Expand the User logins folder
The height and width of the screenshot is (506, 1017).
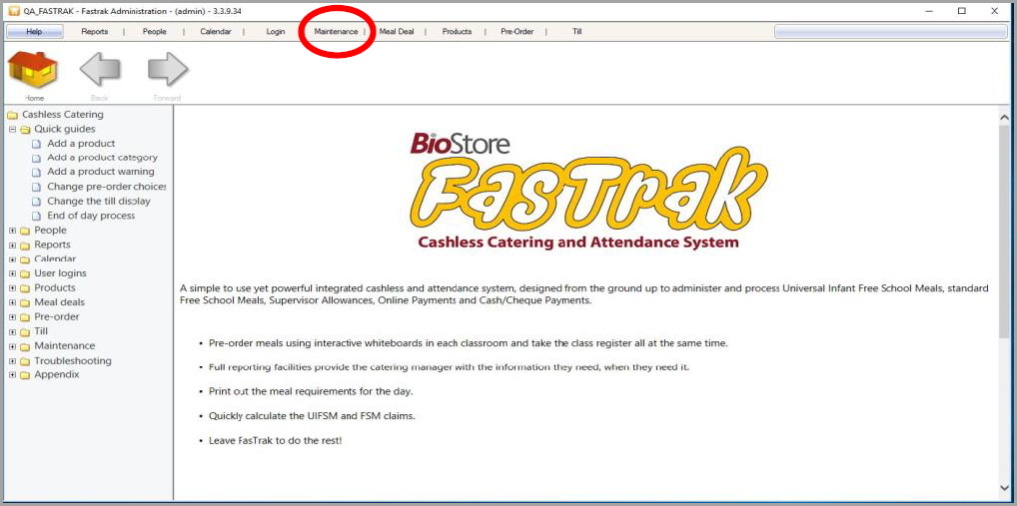(x=12, y=273)
